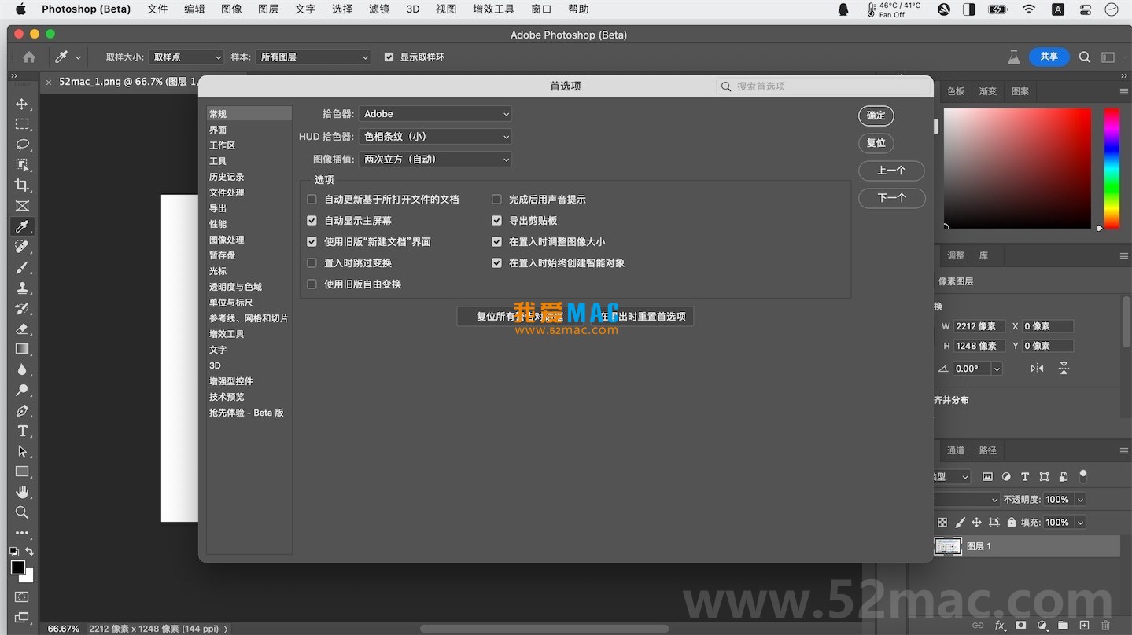Uncheck 导出剪贴板
Viewport: 1132px width, 635px height.
pyautogui.click(x=496, y=221)
